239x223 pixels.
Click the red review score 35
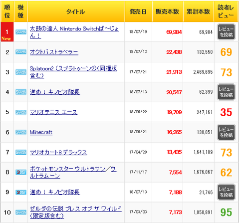coord(226,112)
